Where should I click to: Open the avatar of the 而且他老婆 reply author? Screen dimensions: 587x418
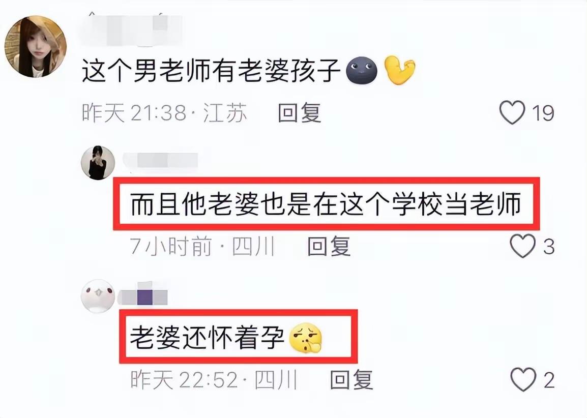pos(98,163)
